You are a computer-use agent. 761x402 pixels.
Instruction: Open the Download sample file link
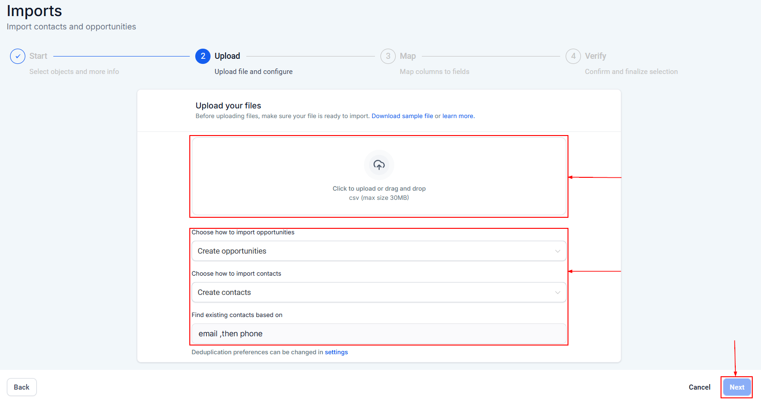click(x=402, y=116)
